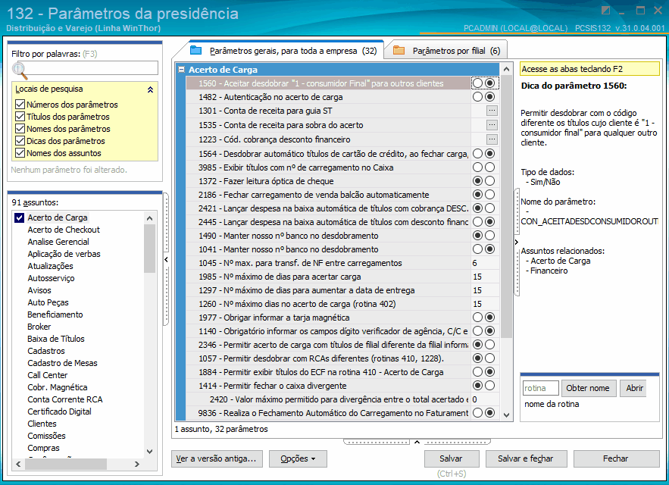Collapse the Locais de pesquisa panel
669x485 pixels.
click(150, 89)
